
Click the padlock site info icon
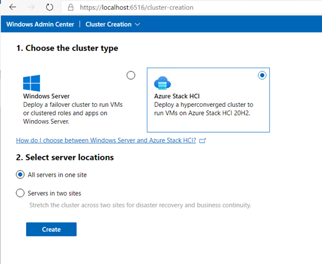pyautogui.click(x=71, y=8)
